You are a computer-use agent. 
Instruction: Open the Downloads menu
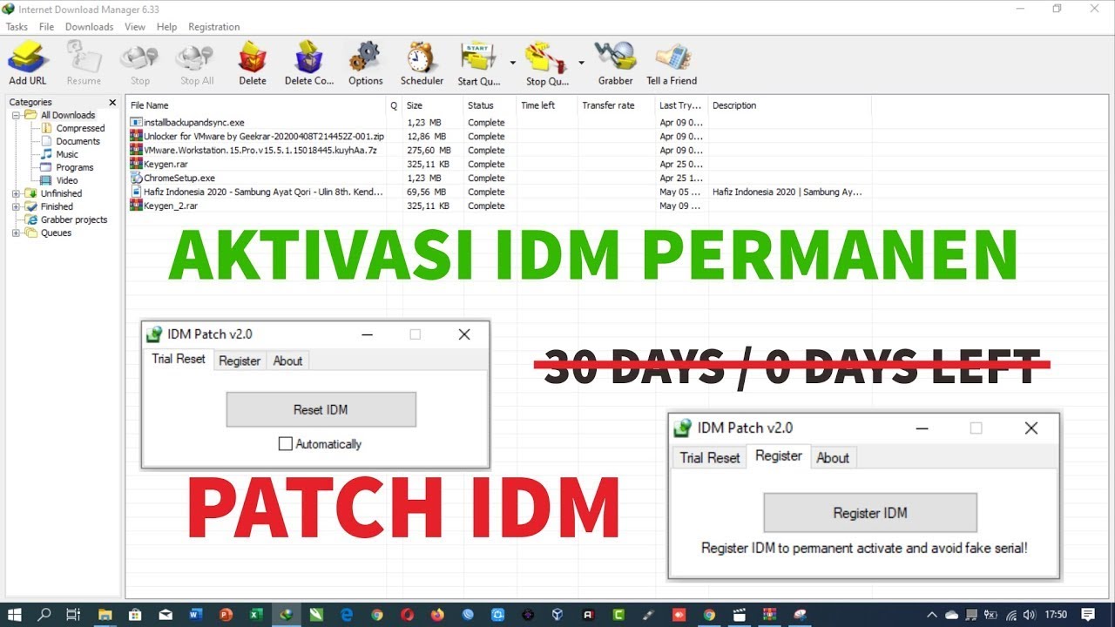pos(89,27)
